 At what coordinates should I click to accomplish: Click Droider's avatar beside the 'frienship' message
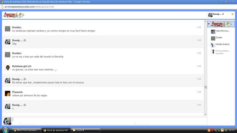click(7, 55)
